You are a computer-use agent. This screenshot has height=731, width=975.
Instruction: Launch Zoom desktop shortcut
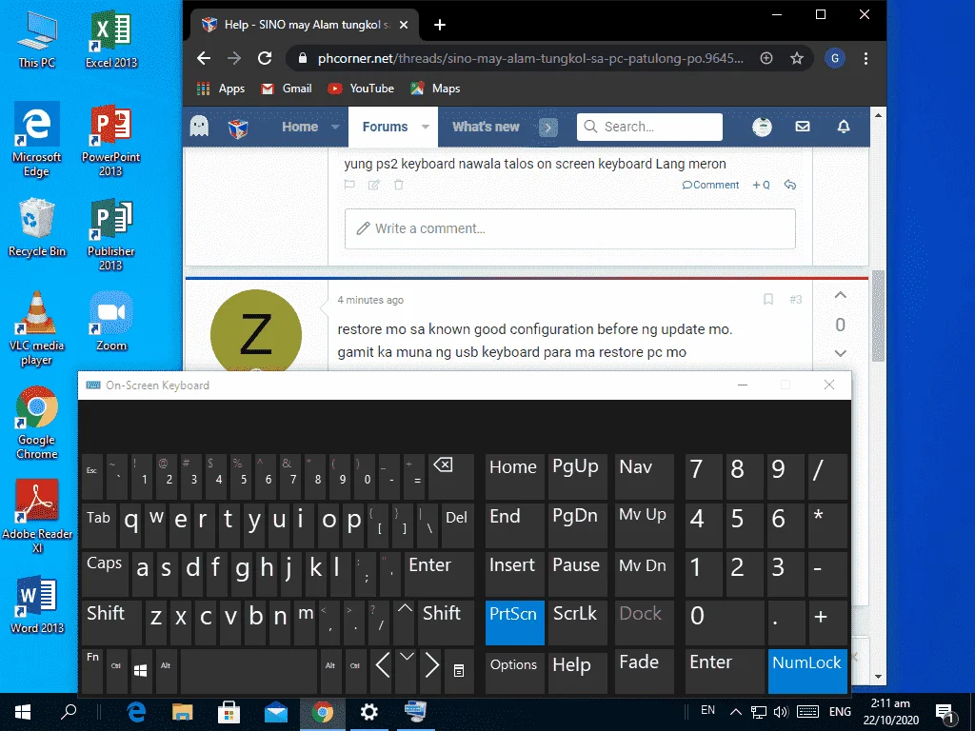(110, 322)
